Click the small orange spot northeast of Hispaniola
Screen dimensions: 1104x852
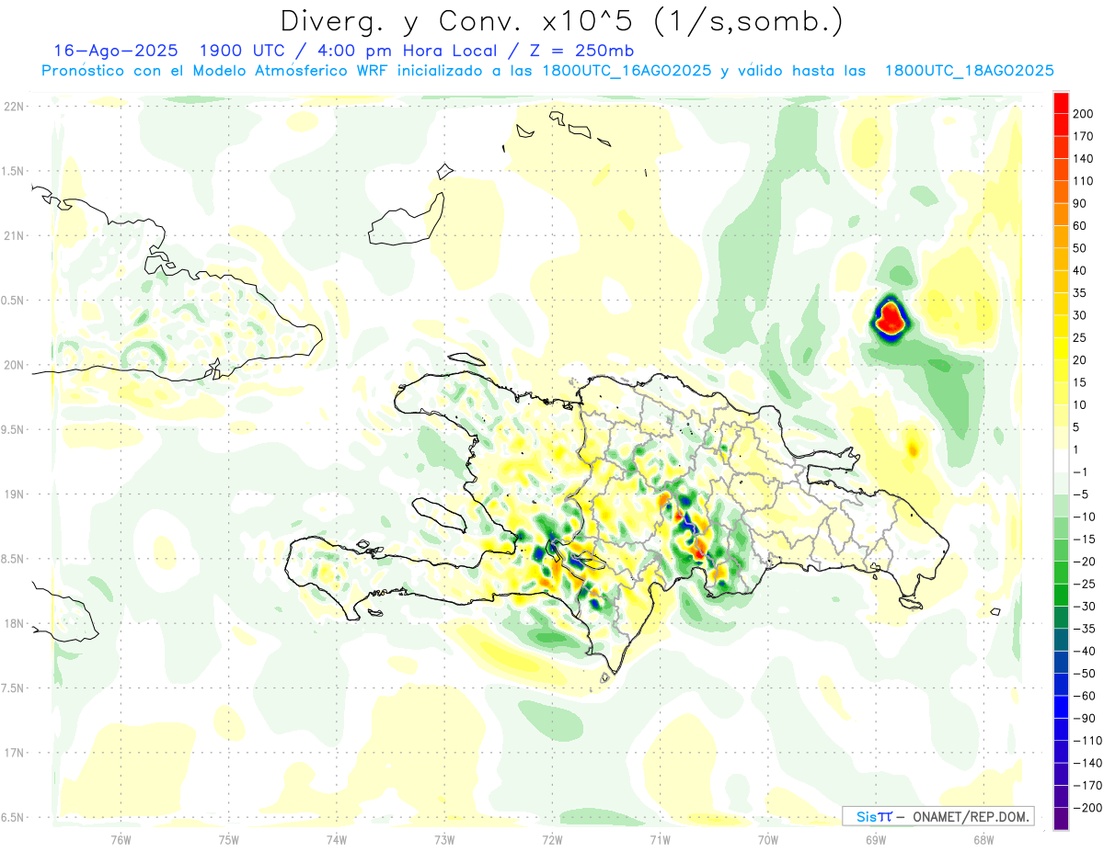[x=913, y=449]
